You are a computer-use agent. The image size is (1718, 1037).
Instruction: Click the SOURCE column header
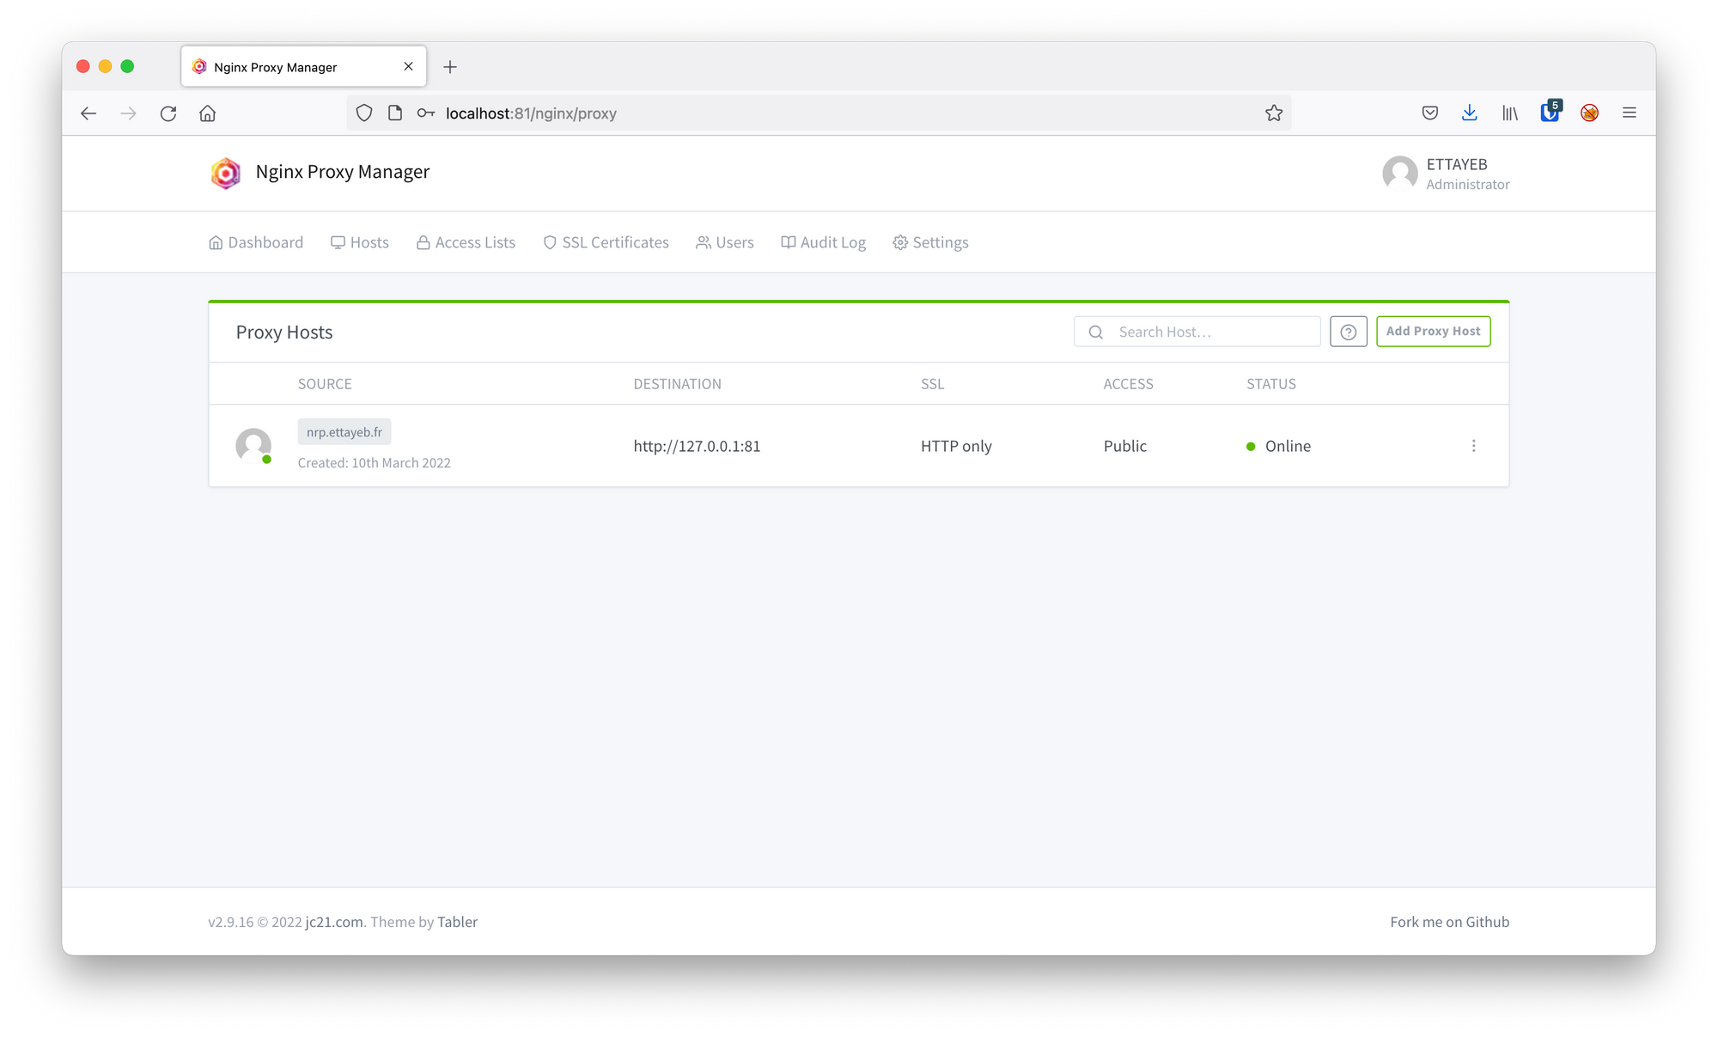coord(325,384)
